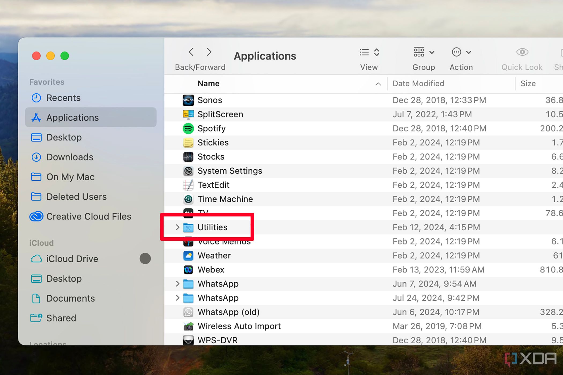Viewport: 563px width, 375px height.
Task: Click the WhatsApp (old) date Jun 6, 2024
Action: 436,312
